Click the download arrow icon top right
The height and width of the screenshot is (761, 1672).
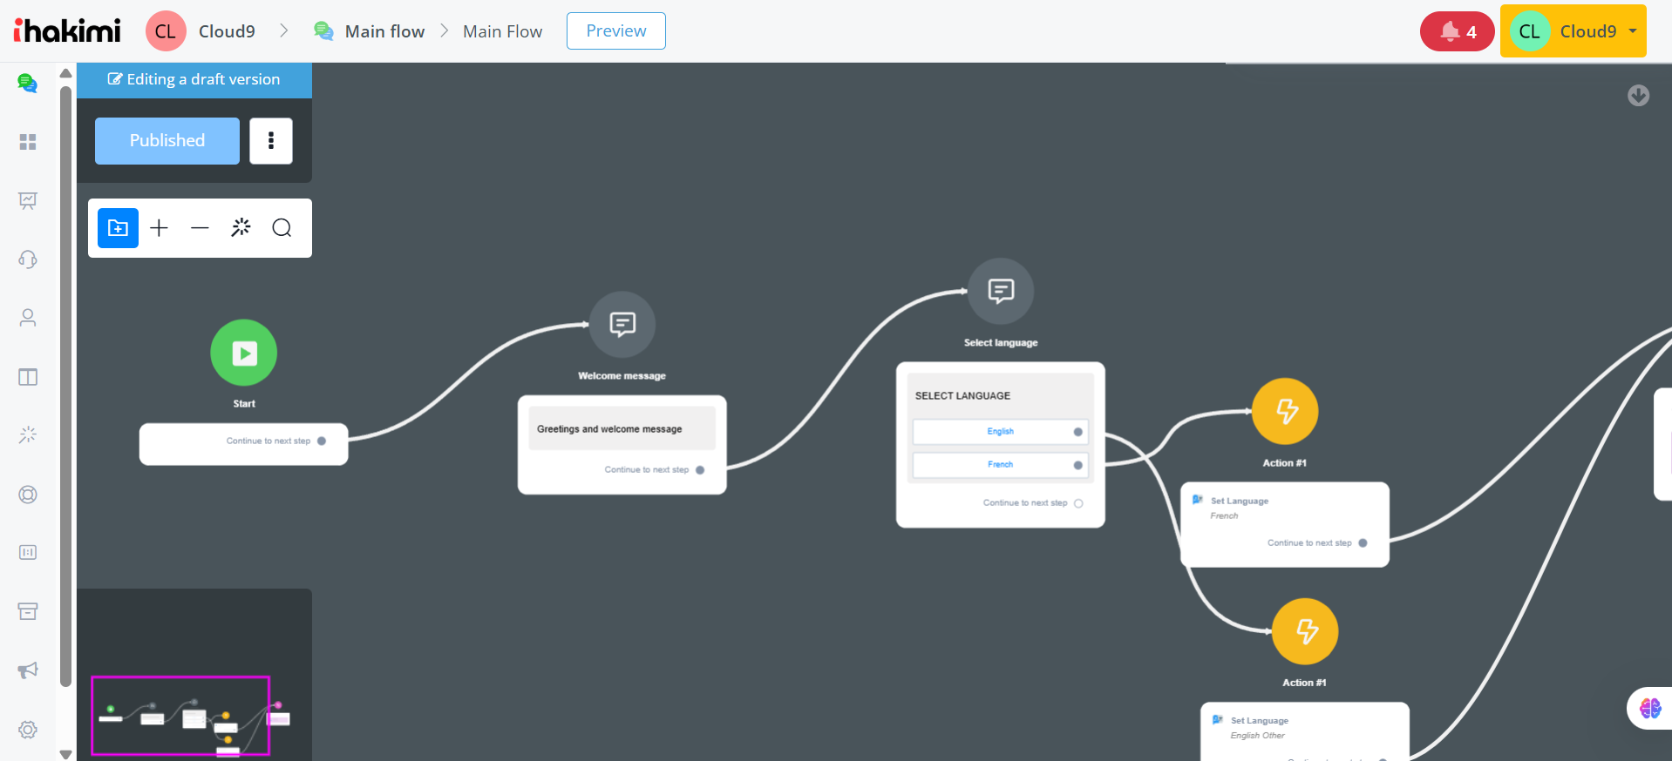(1639, 96)
